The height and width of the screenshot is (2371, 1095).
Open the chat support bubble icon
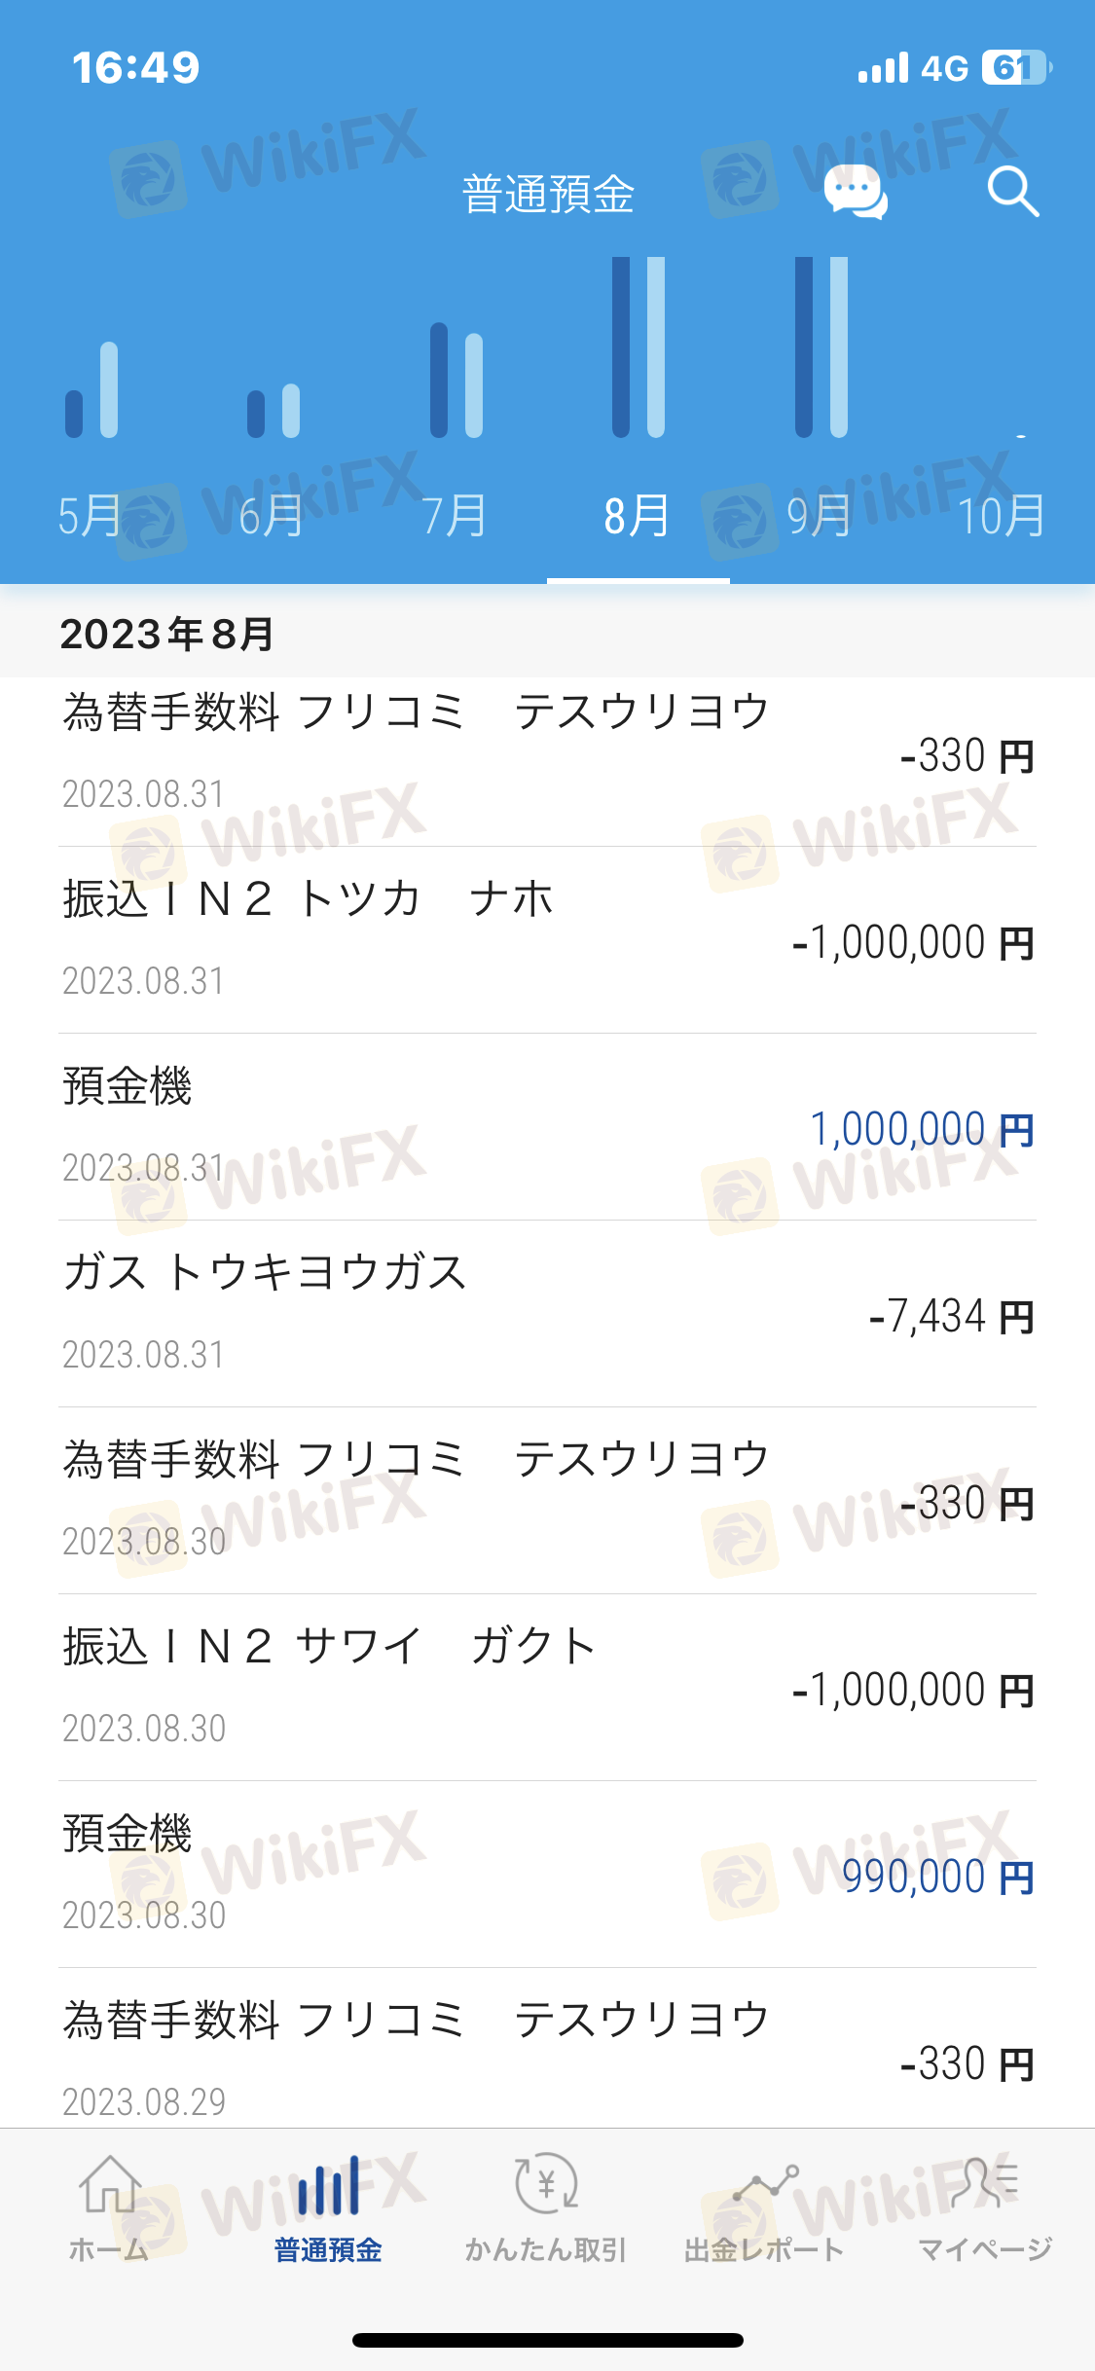[855, 191]
